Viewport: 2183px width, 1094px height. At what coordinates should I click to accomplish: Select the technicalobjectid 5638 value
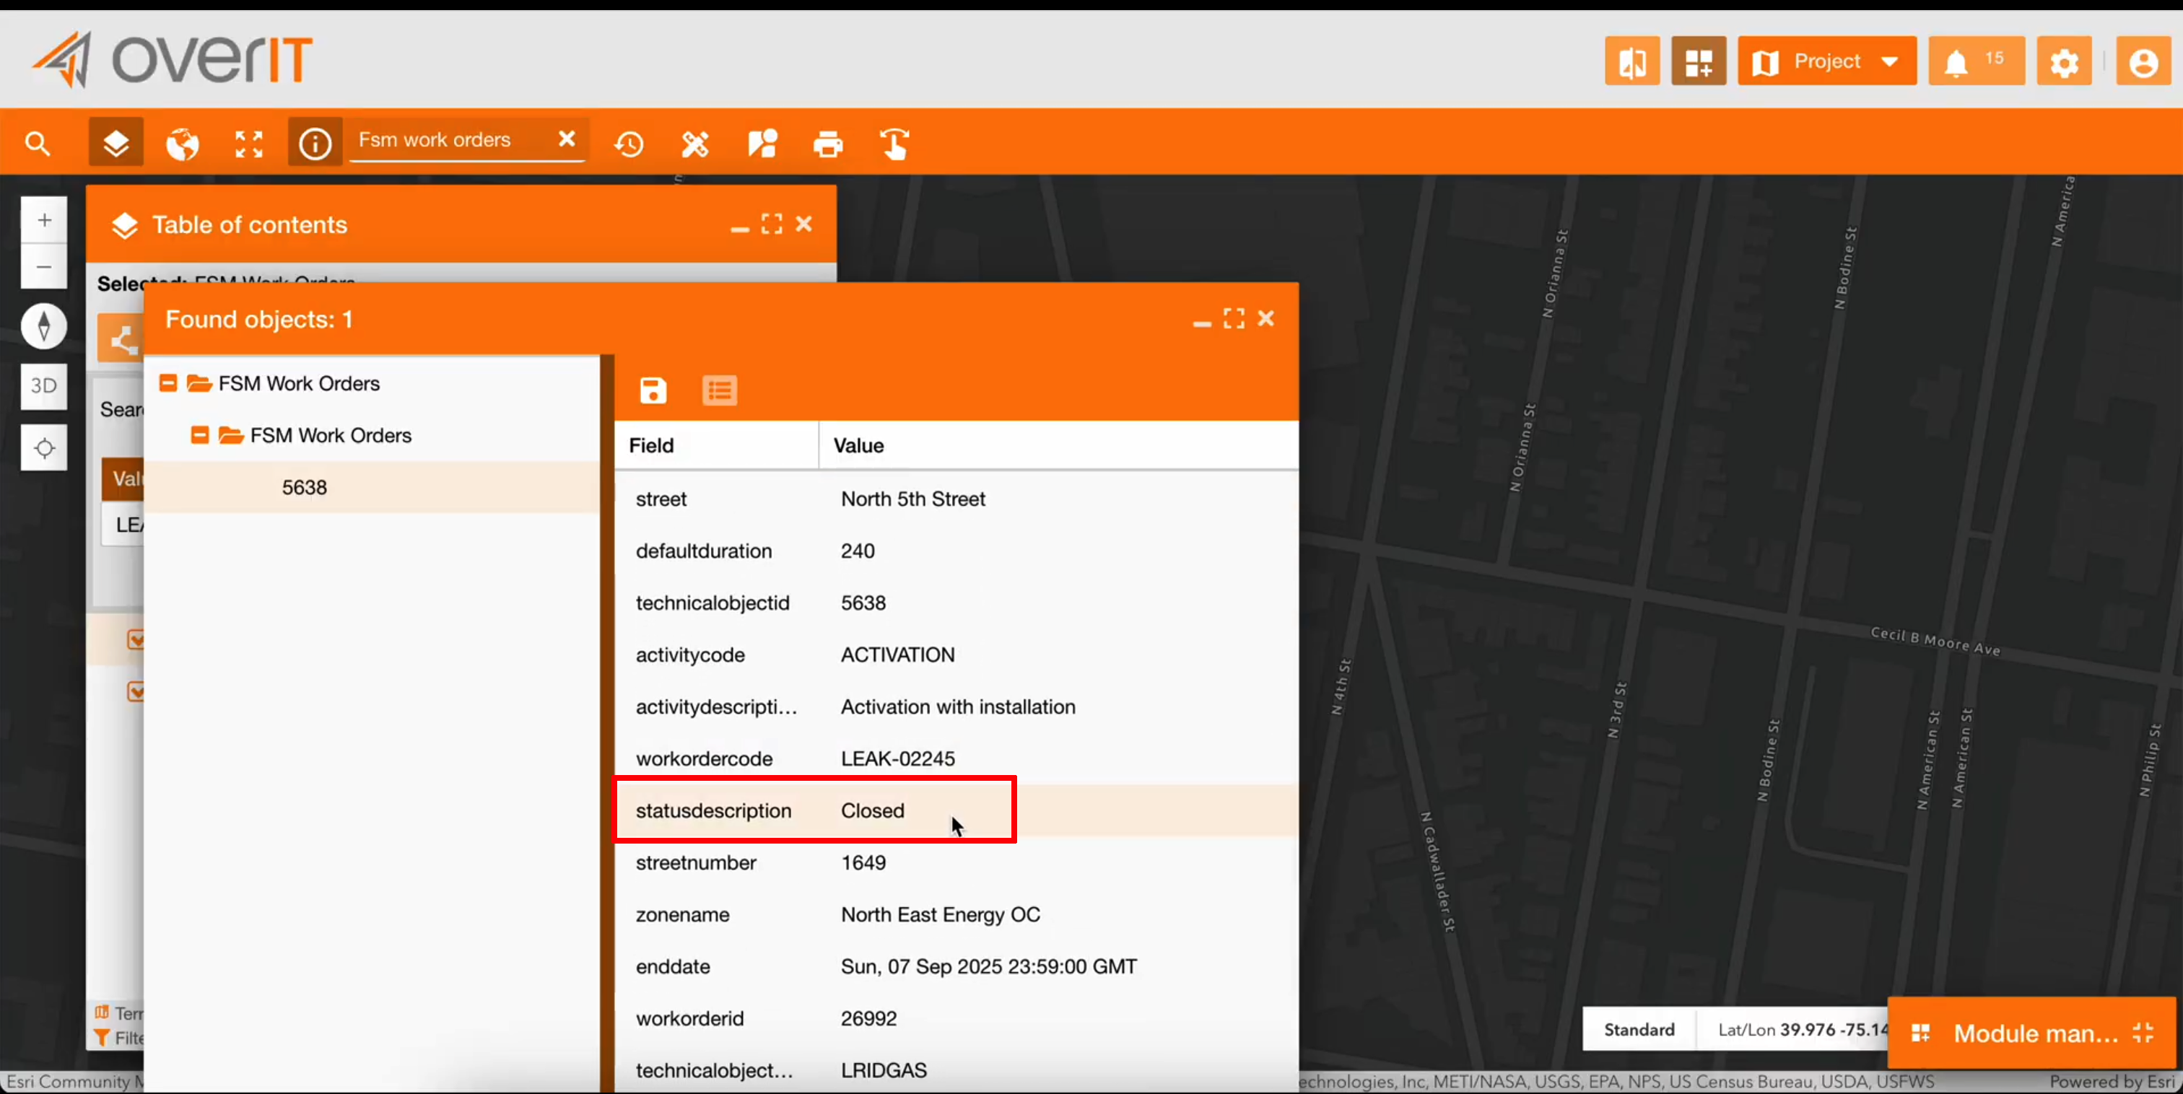tap(863, 603)
